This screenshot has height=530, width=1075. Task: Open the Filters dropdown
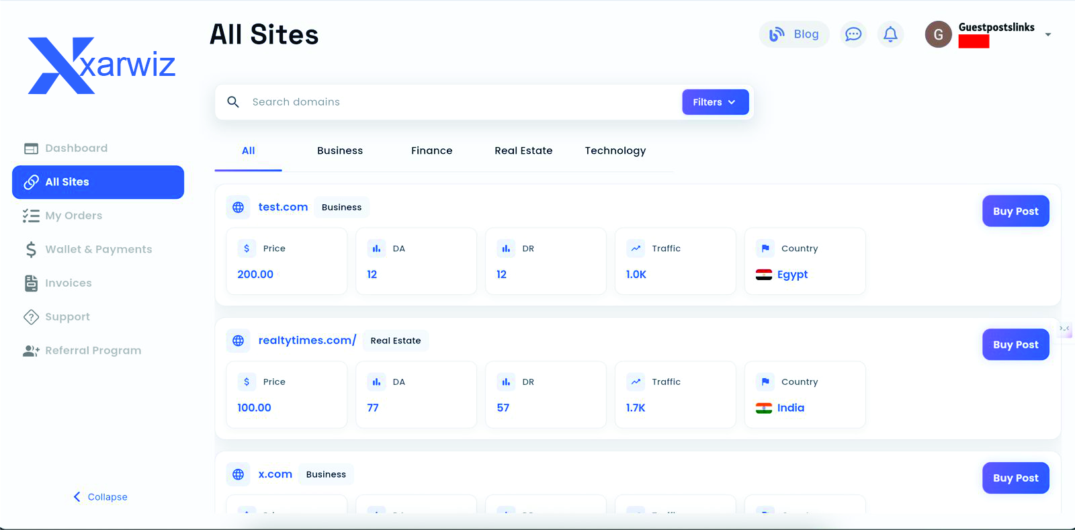point(715,102)
